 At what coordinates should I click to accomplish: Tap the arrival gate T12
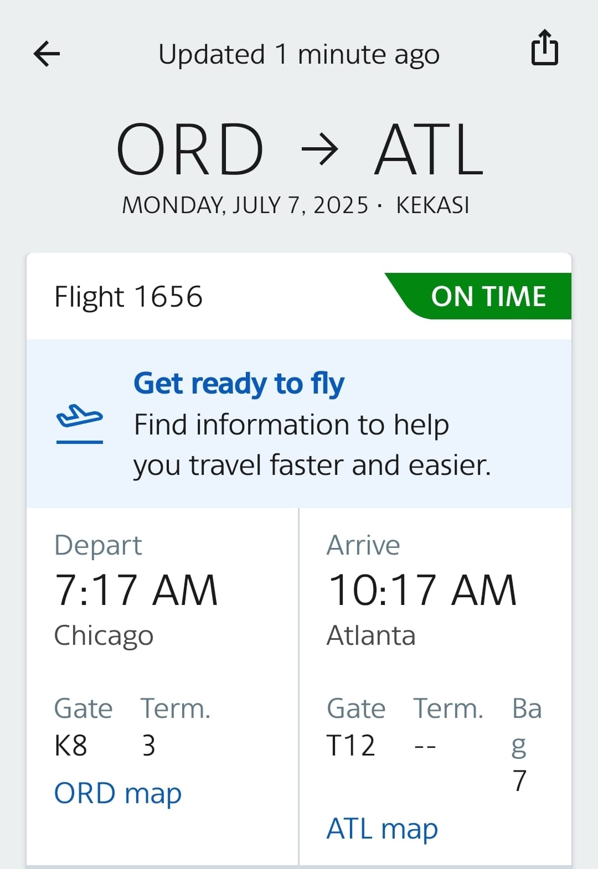point(351,745)
